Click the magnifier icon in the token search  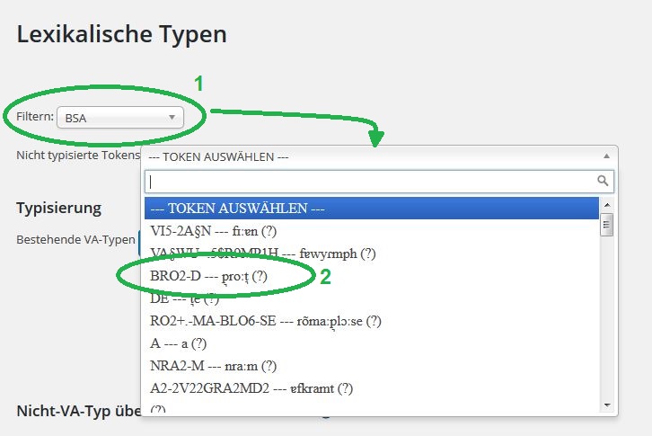tap(604, 181)
